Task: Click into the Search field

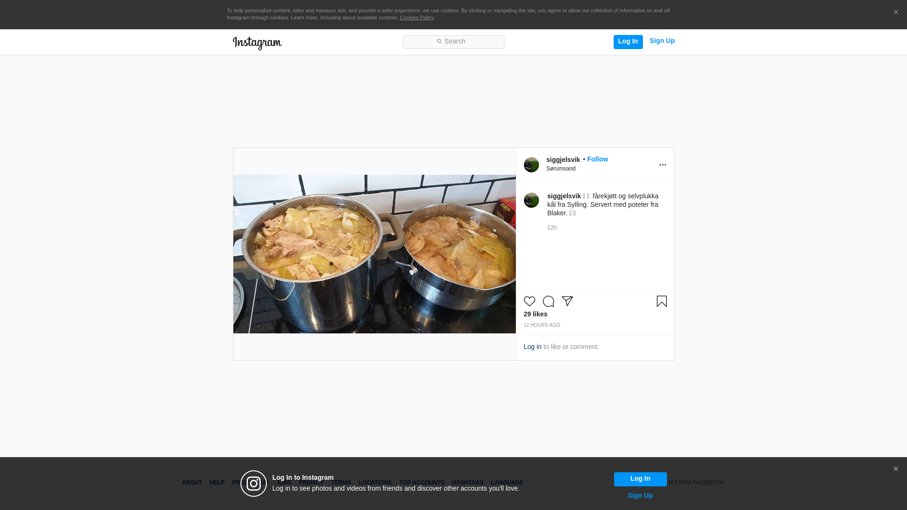Action: [x=453, y=42]
